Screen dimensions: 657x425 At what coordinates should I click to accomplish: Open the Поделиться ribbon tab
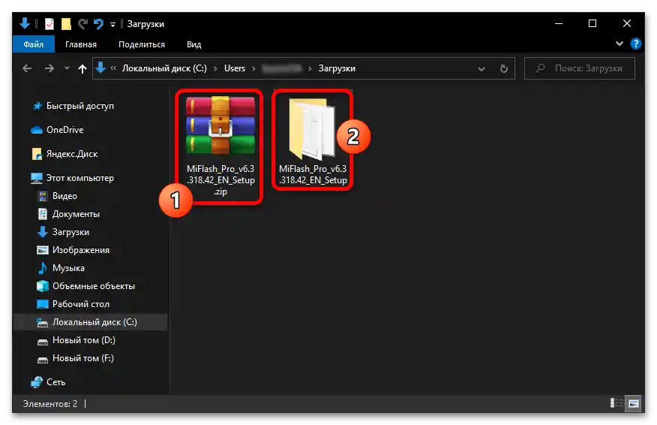[142, 44]
